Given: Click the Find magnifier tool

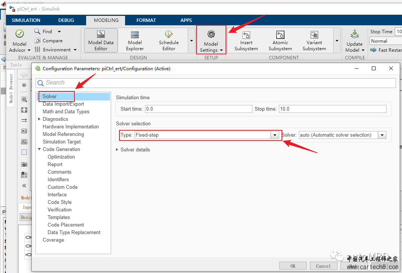Looking at the screenshot, I should 37,31.
